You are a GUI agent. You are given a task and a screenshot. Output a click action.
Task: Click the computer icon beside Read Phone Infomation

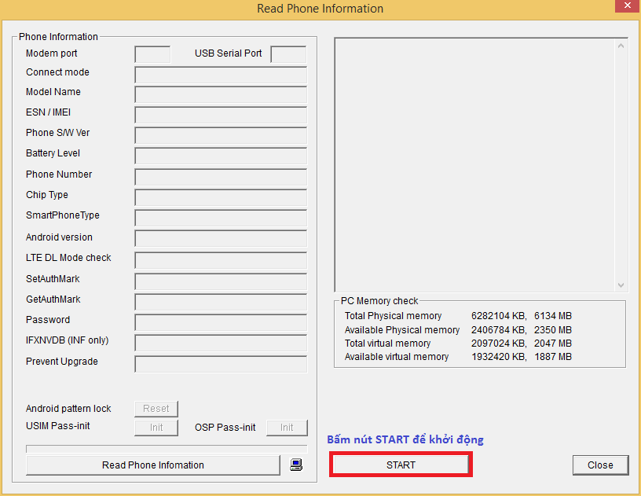tap(296, 465)
